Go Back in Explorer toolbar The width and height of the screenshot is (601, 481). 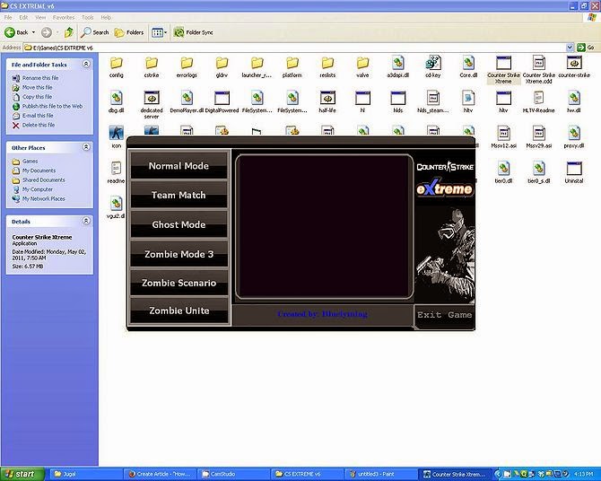click(x=16, y=32)
